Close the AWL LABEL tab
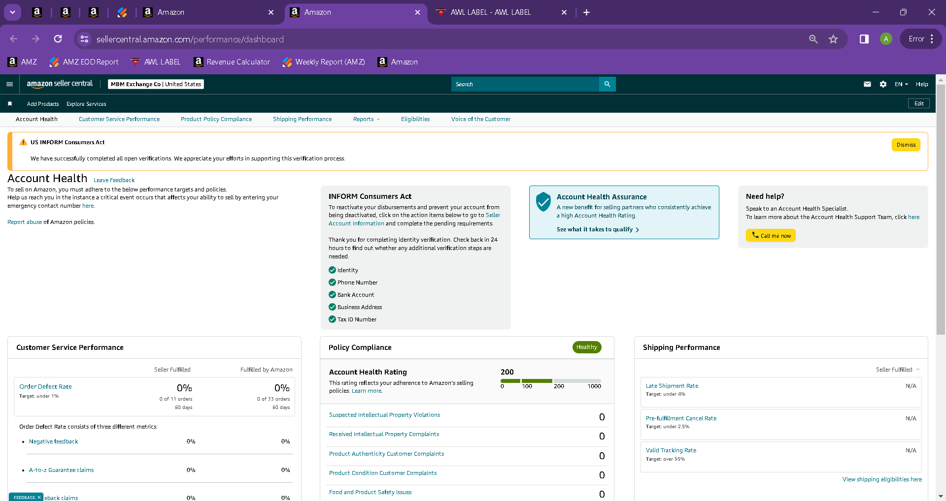The height and width of the screenshot is (501, 946). (564, 12)
